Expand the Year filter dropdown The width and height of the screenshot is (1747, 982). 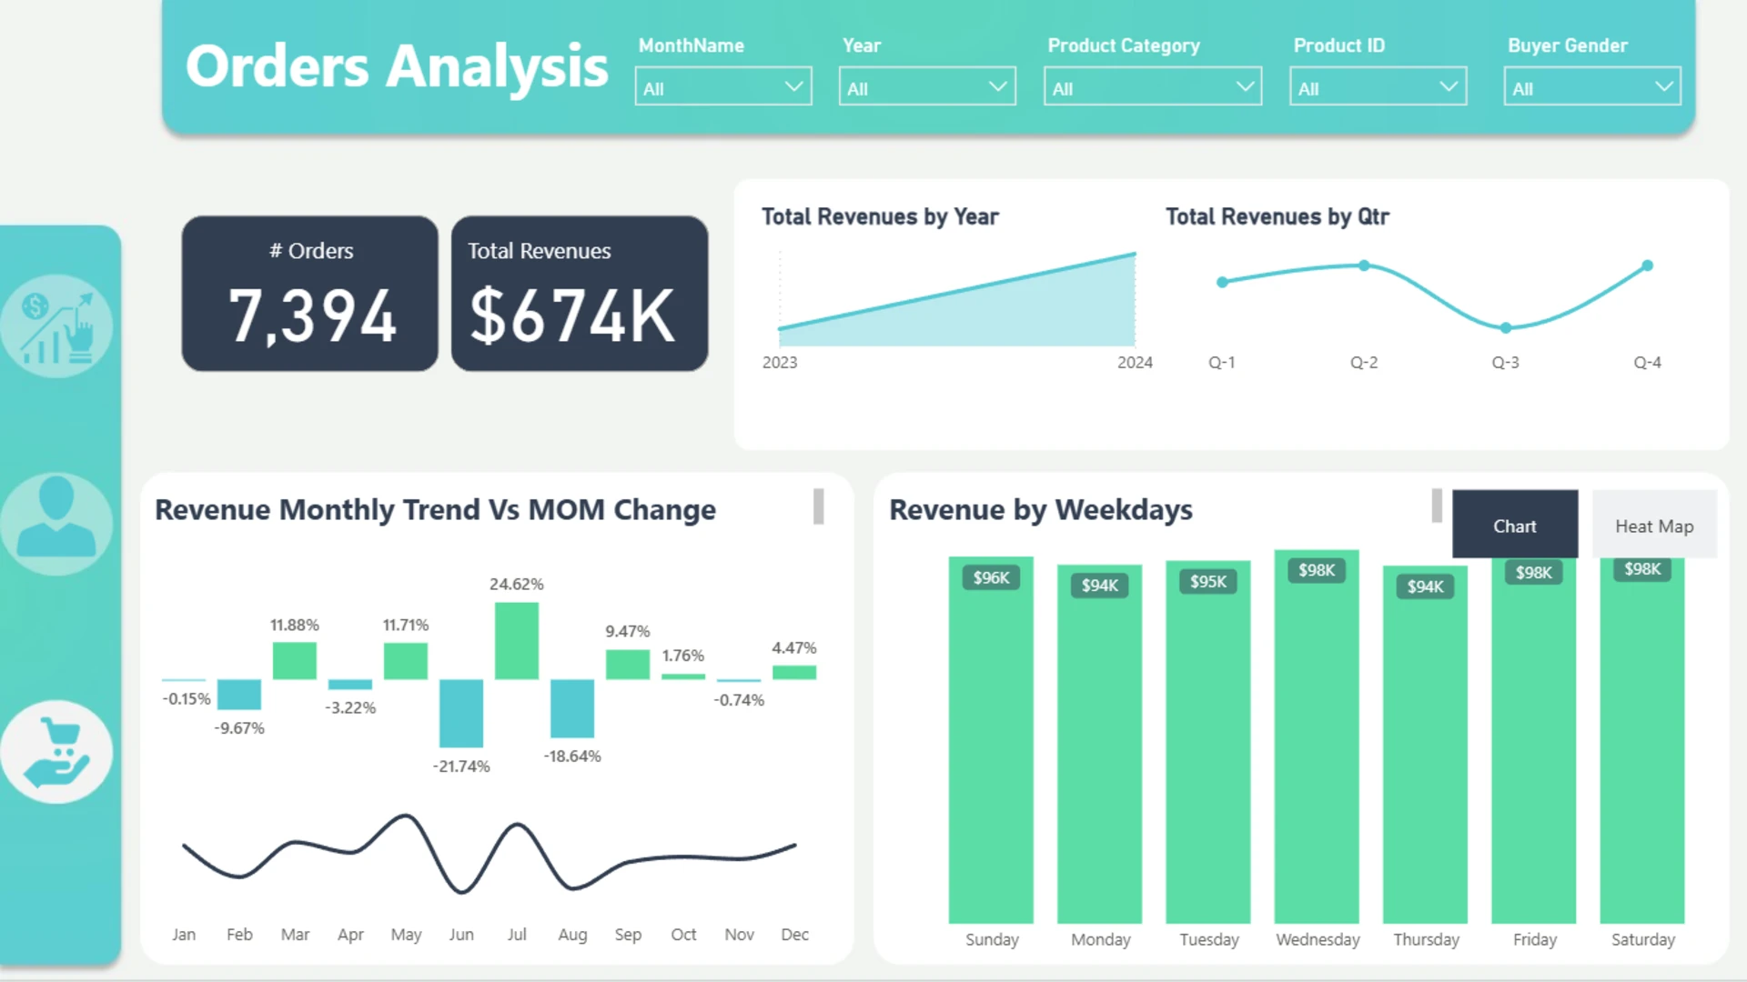click(x=927, y=87)
